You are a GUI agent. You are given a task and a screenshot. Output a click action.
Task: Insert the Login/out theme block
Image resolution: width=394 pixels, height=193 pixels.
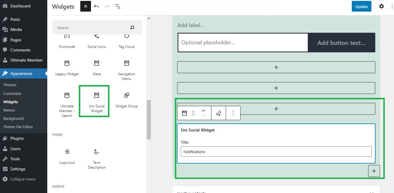[67, 157]
